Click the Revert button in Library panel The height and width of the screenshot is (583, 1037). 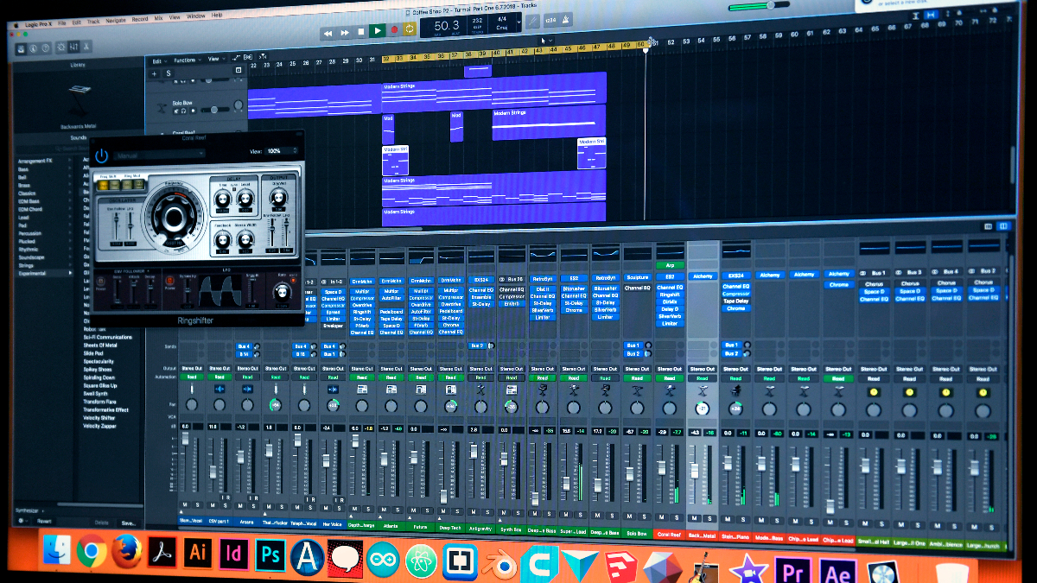coord(44,521)
